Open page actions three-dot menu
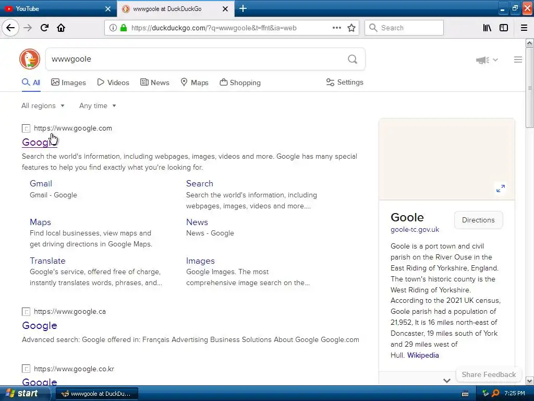534x401 pixels. point(337,28)
